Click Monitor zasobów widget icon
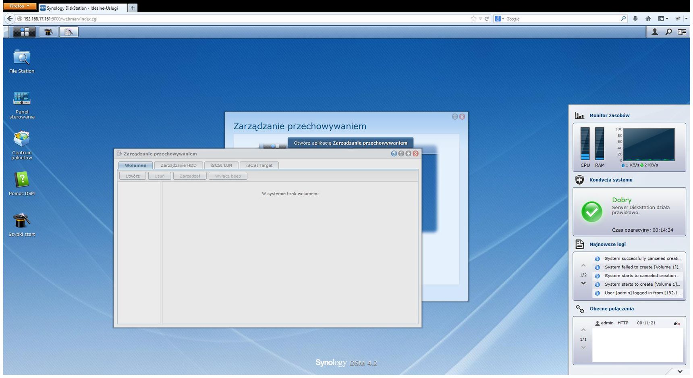The image size is (693, 378). 580,116
